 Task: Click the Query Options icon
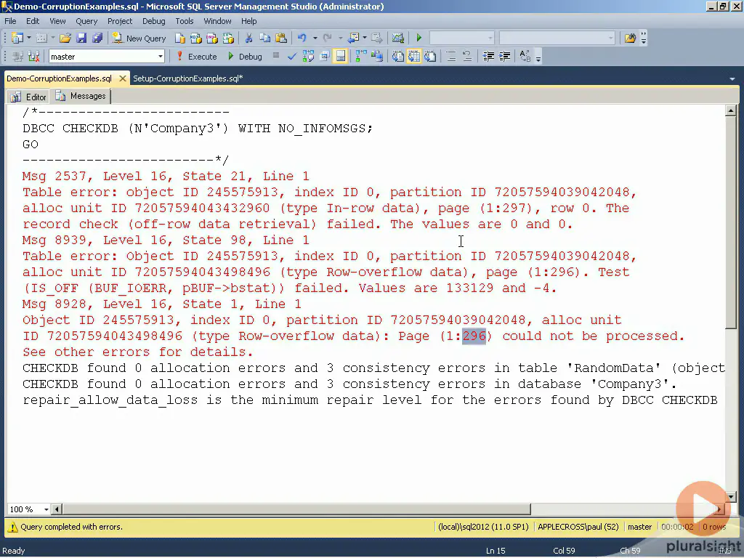pos(325,57)
